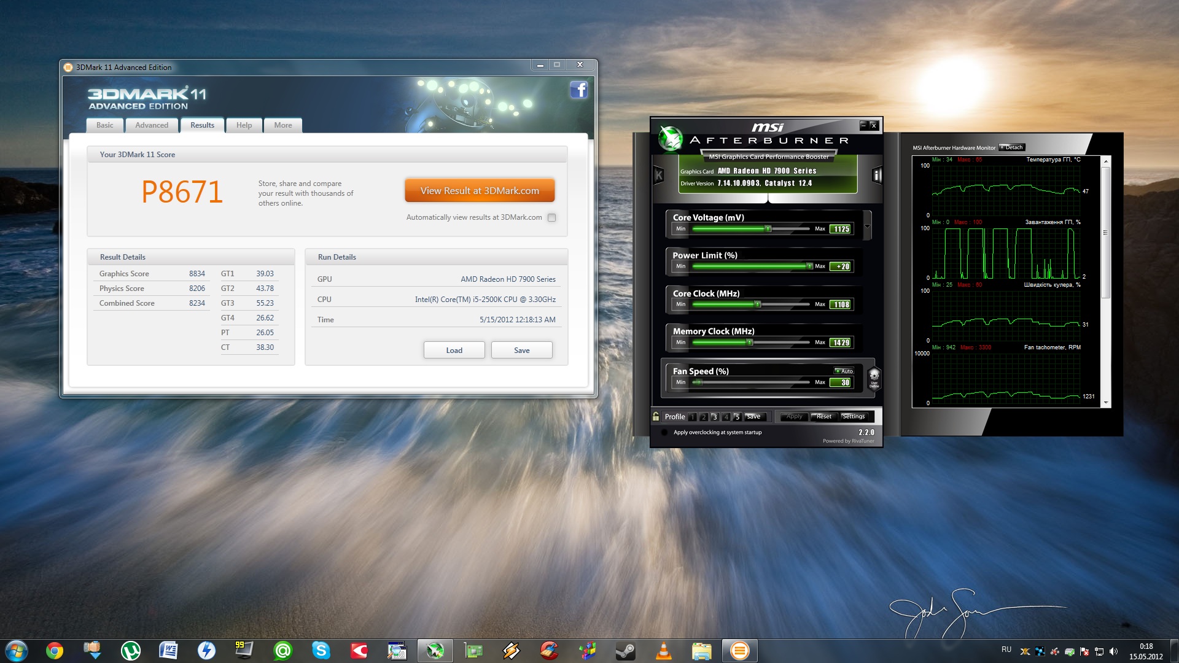Detach the Hardware Monitor panel
The image size is (1179, 663).
pyautogui.click(x=1011, y=147)
